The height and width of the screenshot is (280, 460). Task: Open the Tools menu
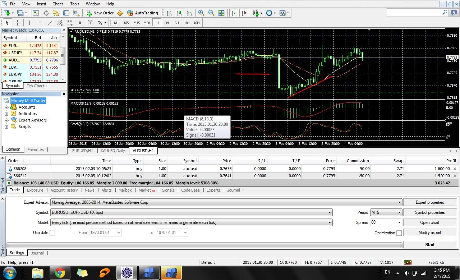coord(75,4)
